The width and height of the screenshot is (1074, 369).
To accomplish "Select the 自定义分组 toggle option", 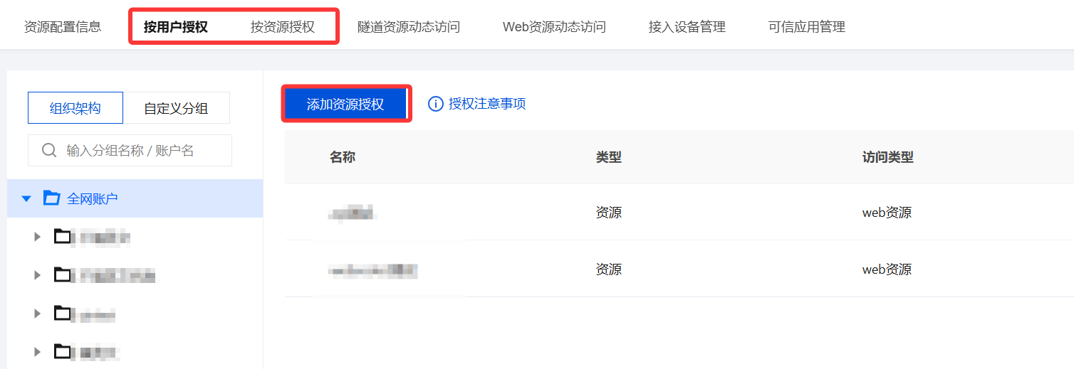I will (176, 108).
